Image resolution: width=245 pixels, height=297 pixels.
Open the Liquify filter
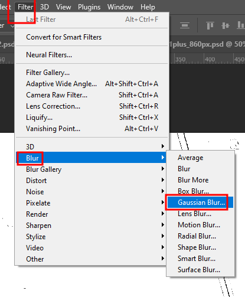(92, 118)
